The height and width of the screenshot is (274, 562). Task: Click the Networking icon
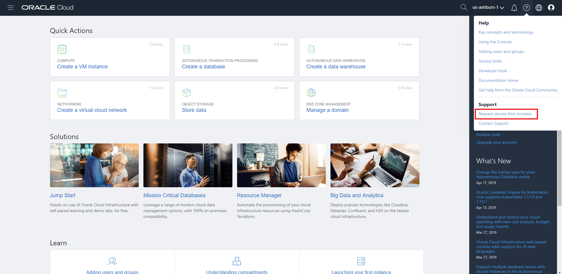click(62, 93)
